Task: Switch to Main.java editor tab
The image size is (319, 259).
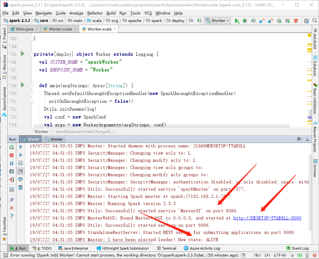Action: (x=25, y=29)
